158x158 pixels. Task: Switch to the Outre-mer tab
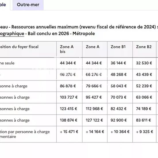28,5
